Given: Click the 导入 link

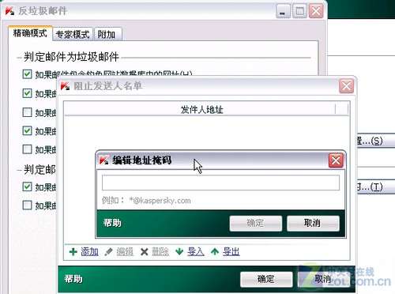Looking at the screenshot, I should click(x=196, y=252).
